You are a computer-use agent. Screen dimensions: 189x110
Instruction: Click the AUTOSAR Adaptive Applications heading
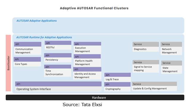[x=37, y=21]
